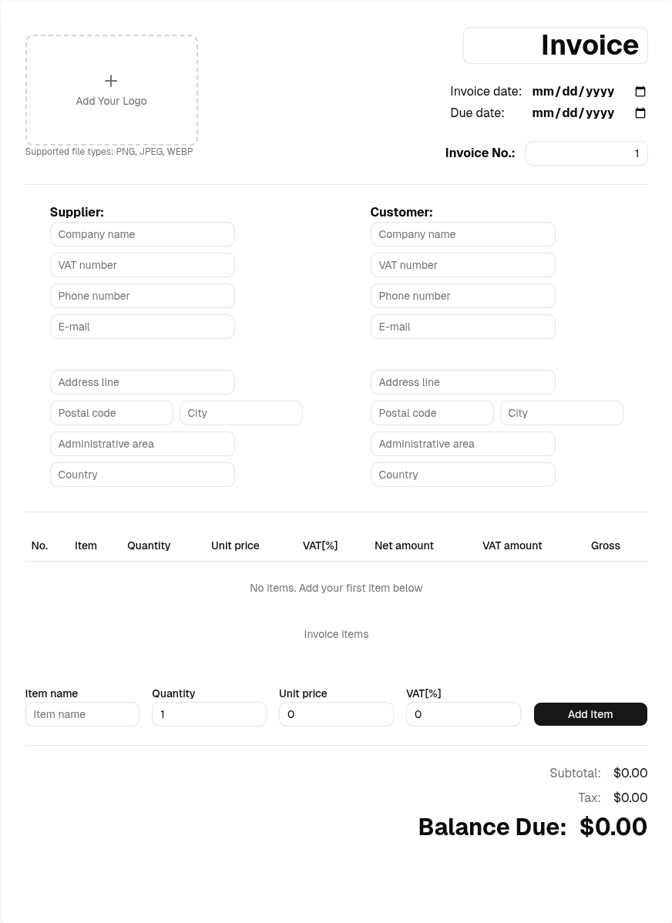Click the Balance Due: label
Viewport: 672px width, 923px height.
492,827
